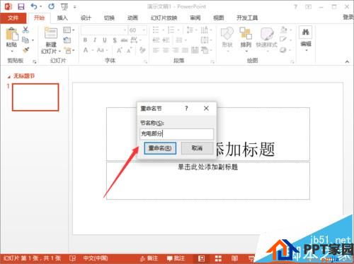Open the Section dropdown in Slides group
The width and height of the screenshot is (354, 264).
(x=69, y=50)
